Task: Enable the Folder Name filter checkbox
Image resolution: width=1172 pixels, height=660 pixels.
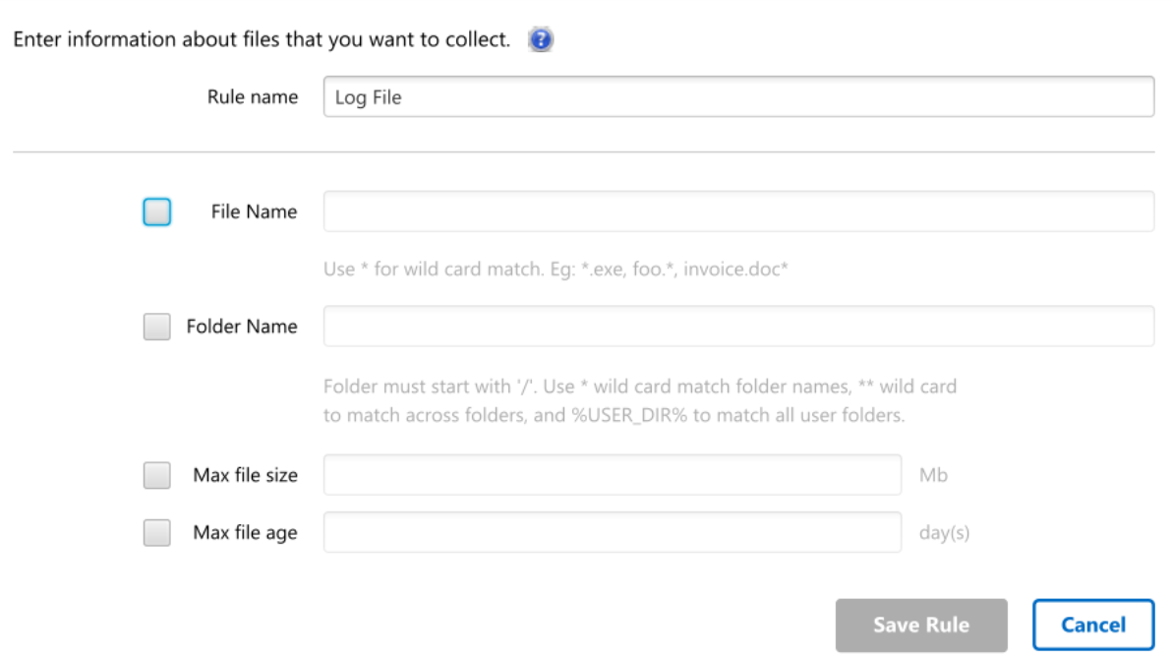Action: coord(156,326)
